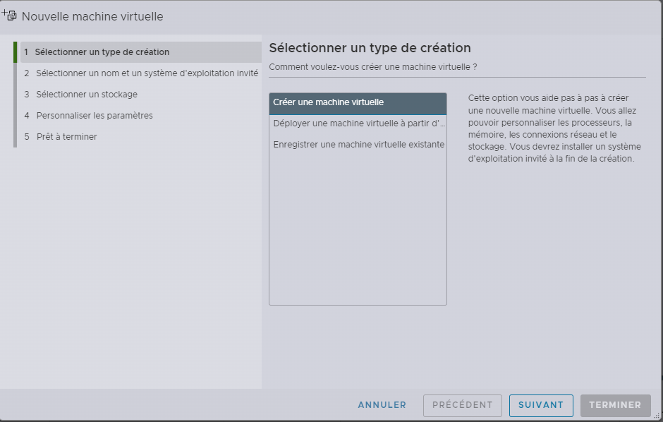This screenshot has width=663, height=422.
Task: Select step 1 Sélectionner un type de création
Action: pyautogui.click(x=102, y=52)
